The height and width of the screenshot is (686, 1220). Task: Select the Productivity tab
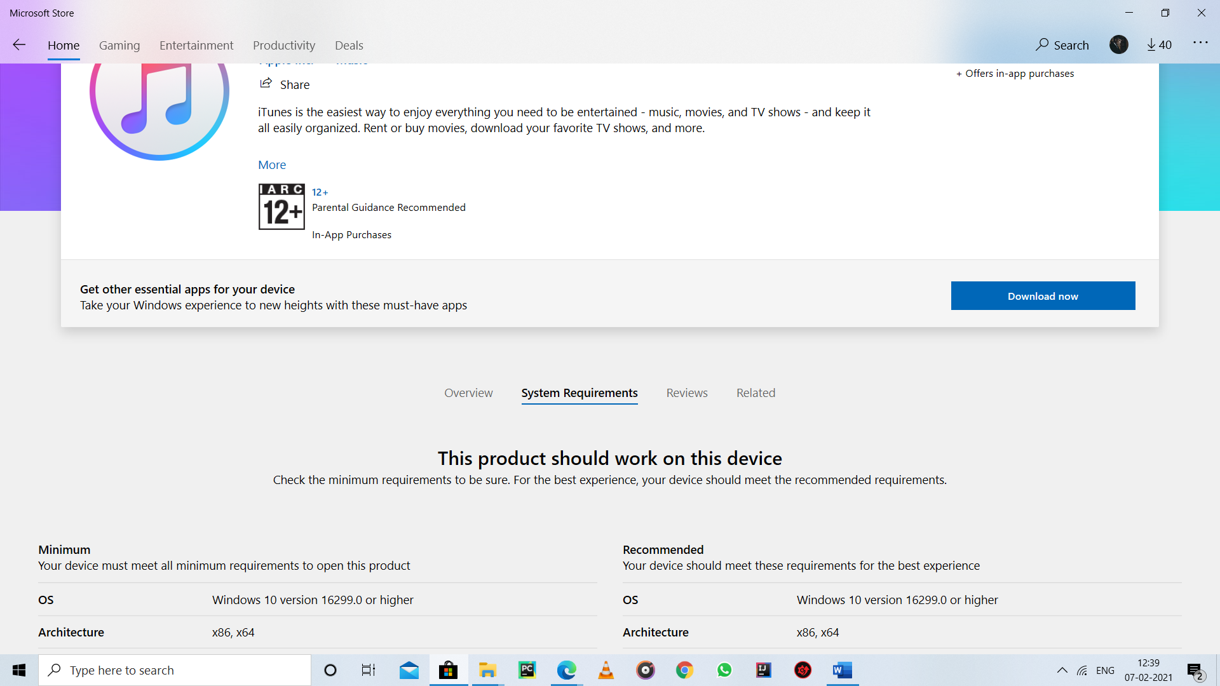point(284,45)
